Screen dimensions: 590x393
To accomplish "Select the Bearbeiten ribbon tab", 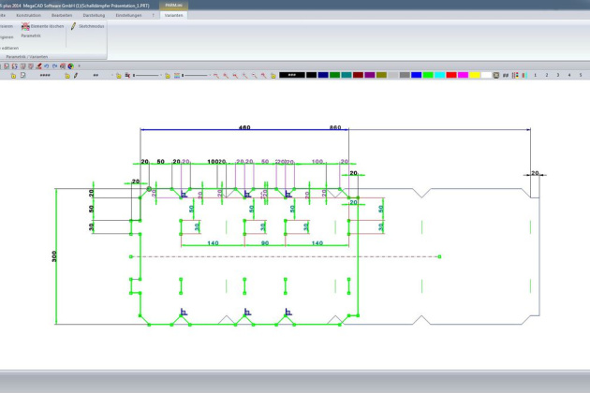I will point(62,16).
